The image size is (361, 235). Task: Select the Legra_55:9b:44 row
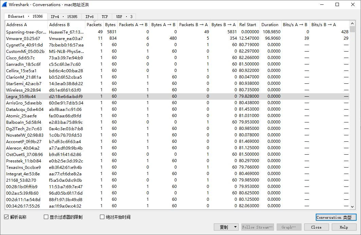tap(177, 96)
